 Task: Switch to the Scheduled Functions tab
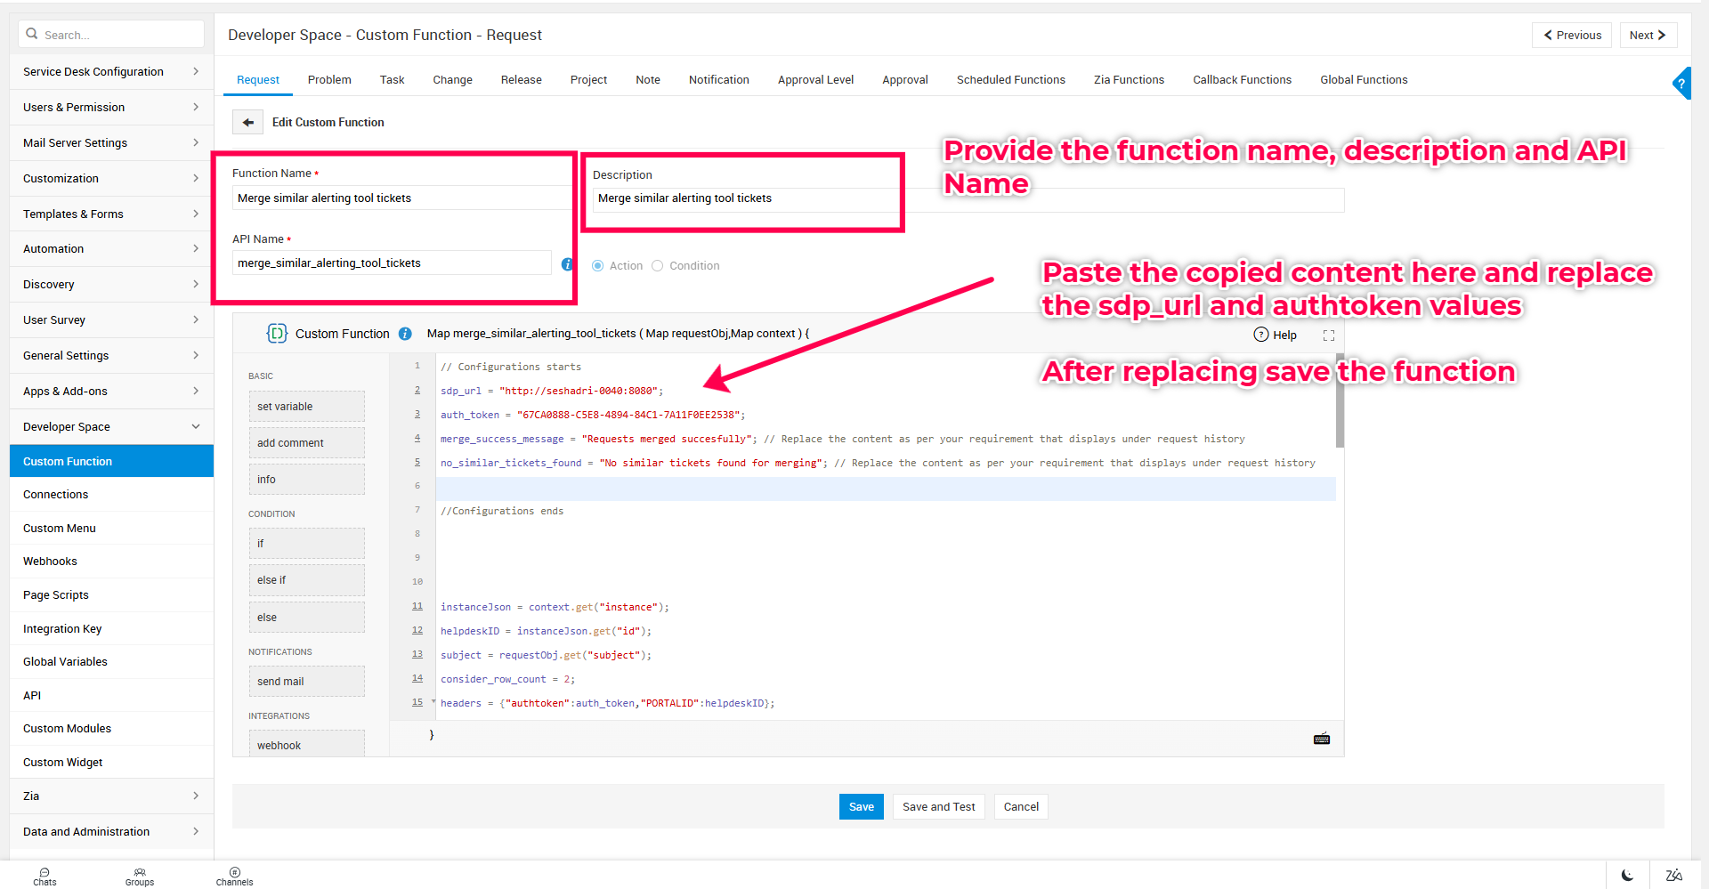pos(1010,80)
